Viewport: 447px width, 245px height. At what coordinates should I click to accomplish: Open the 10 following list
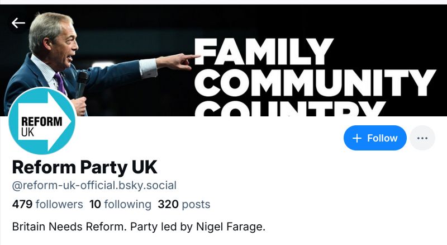coord(120,204)
